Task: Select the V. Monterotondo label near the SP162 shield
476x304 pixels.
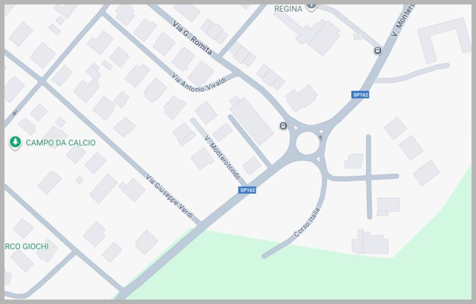Action: tap(222, 158)
